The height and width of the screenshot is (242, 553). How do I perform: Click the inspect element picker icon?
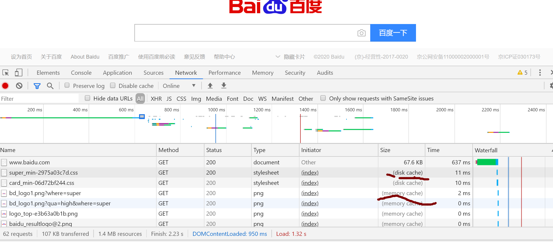[6, 72]
